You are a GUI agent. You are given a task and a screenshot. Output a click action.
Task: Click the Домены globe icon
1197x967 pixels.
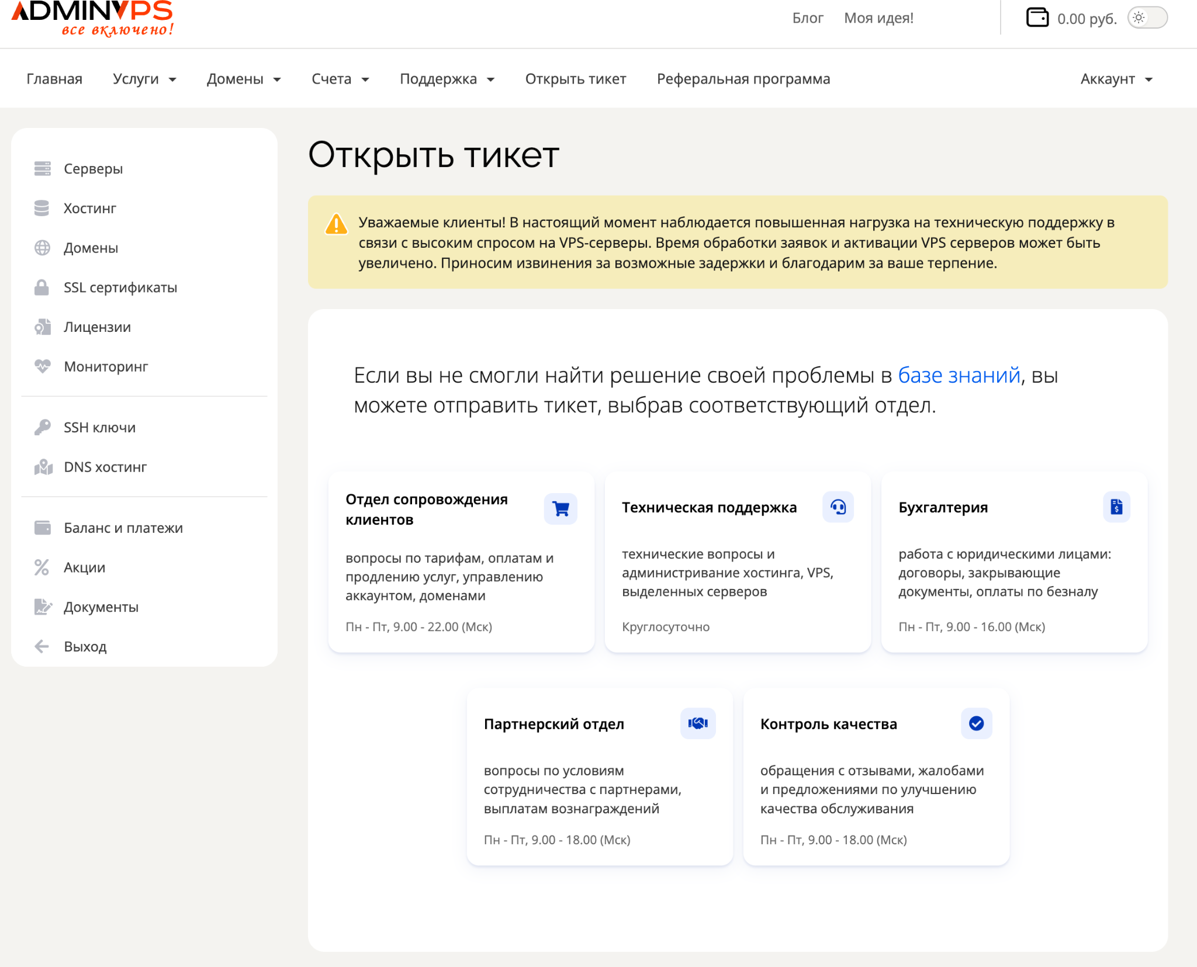pyautogui.click(x=42, y=248)
